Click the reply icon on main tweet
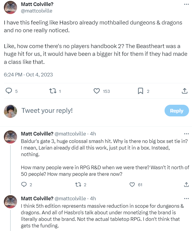The width and height of the screenshot is (192, 231). pyautogui.click(x=9, y=91)
